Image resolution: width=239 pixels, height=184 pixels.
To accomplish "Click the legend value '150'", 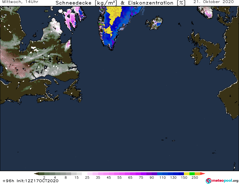I will coord(184,177).
